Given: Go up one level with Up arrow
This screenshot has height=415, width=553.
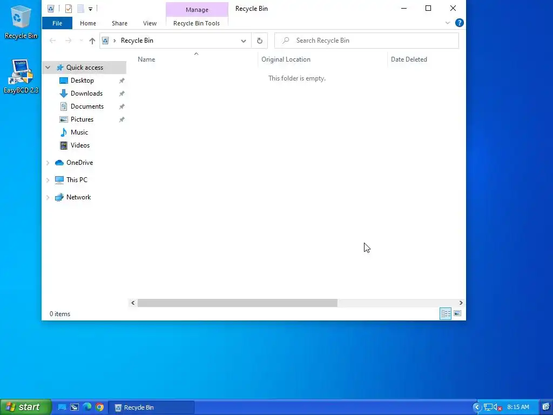Looking at the screenshot, I should [92, 41].
